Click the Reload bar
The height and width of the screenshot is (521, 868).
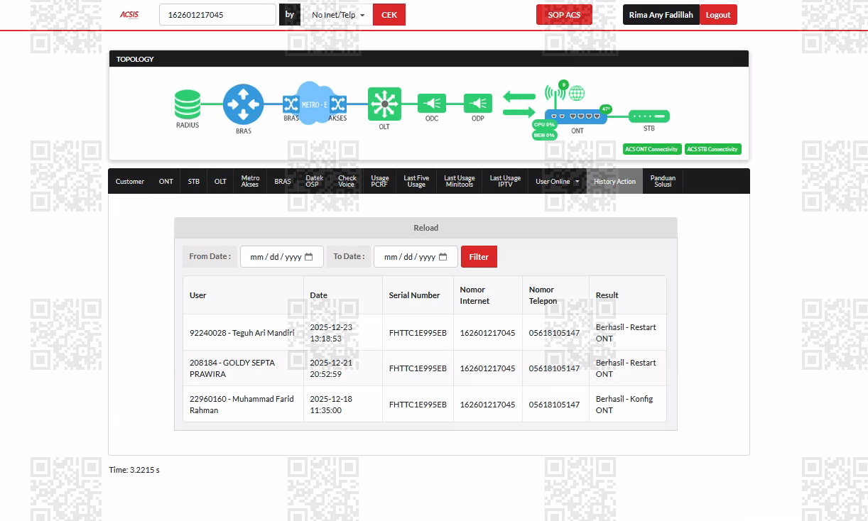coord(425,228)
